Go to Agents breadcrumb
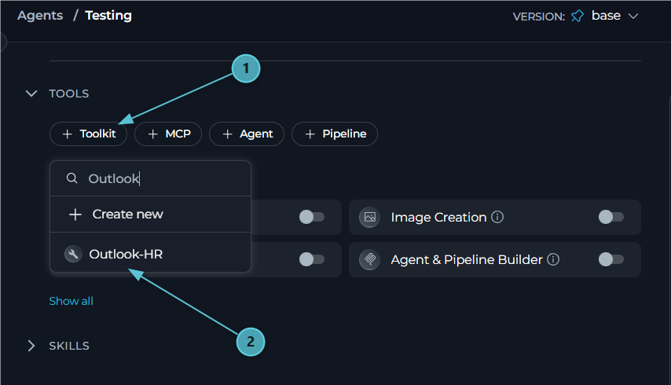Viewport: 671px width, 385px height. [40, 16]
